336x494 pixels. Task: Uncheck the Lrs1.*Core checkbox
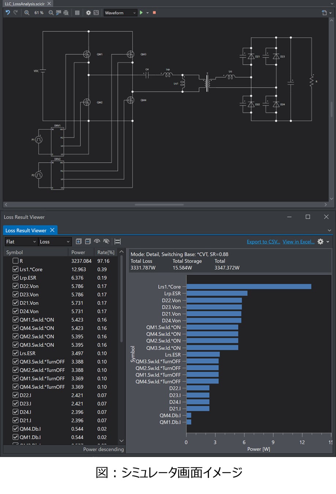pos(15,269)
